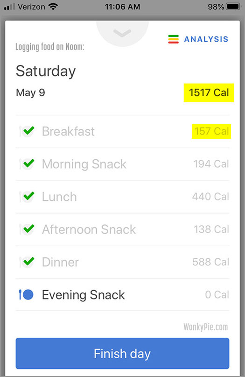This screenshot has height=377, width=245.
Task: Tap the three-color Analysis bars icon
Action: coord(173,39)
